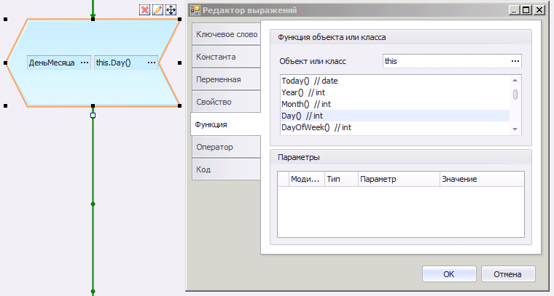Cancel with the Отмена button

[508, 274]
